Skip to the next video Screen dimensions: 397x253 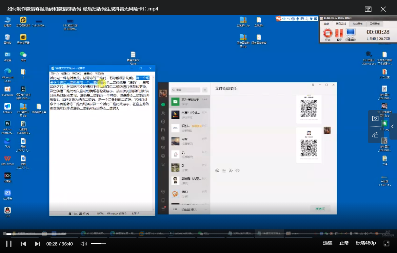coord(38,244)
